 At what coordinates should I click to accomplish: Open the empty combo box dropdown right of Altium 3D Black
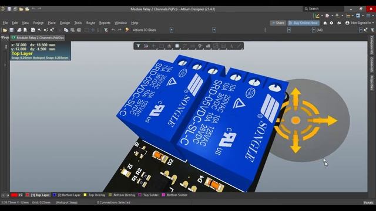tap(214, 30)
